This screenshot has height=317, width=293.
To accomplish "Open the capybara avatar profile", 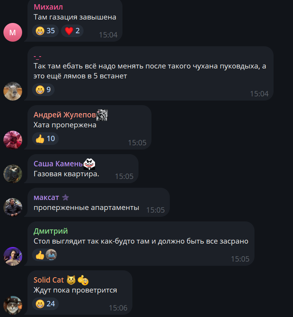I will [13, 91].
